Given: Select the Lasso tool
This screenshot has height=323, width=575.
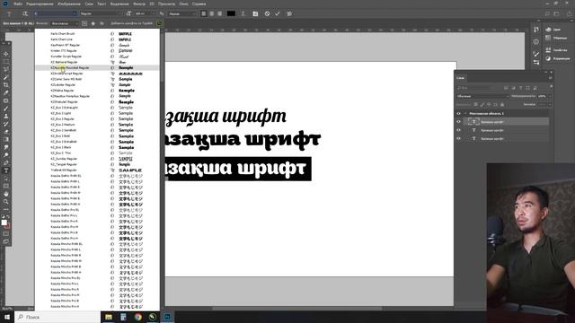Looking at the screenshot, I should tap(6, 69).
